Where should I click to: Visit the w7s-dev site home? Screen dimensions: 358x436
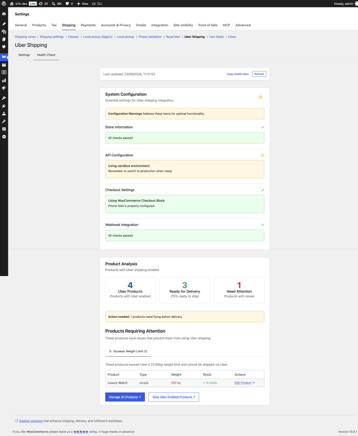tap(18, 4)
